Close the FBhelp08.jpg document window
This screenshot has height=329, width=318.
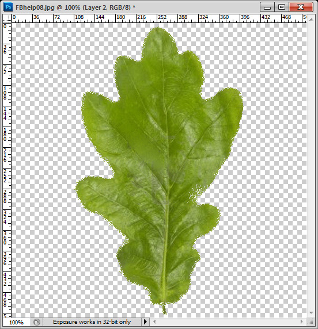click(301, 7)
